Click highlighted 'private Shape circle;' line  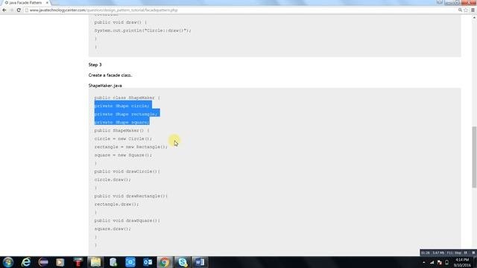[x=121, y=106]
